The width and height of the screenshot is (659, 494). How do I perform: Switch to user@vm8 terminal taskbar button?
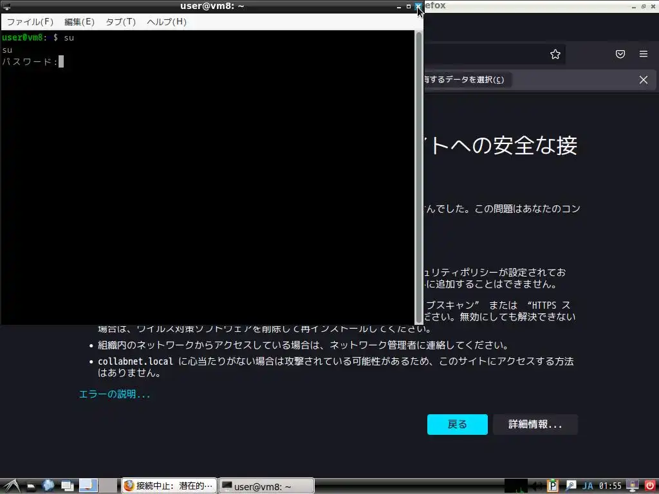(266, 486)
